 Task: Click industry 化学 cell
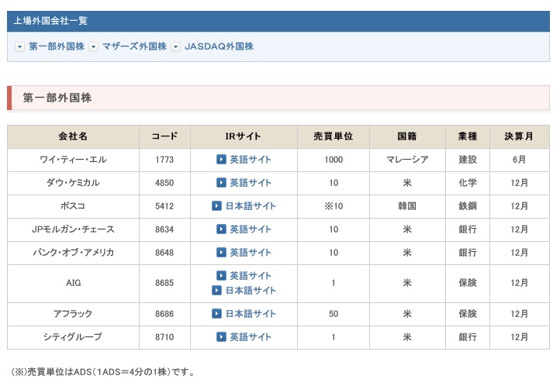[468, 183]
